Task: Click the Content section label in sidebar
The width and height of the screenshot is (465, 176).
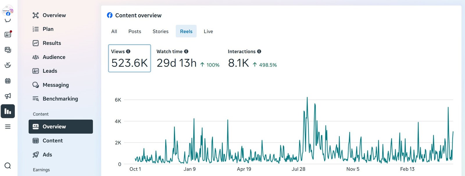Action: coord(41,114)
